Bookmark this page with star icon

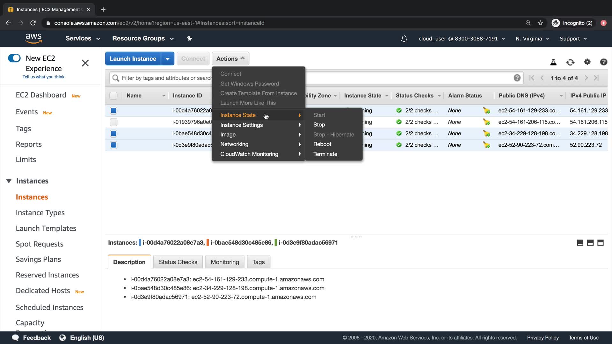[540, 23]
